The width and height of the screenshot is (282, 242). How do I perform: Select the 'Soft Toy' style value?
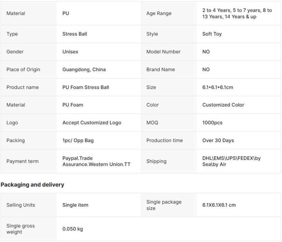[212, 34]
